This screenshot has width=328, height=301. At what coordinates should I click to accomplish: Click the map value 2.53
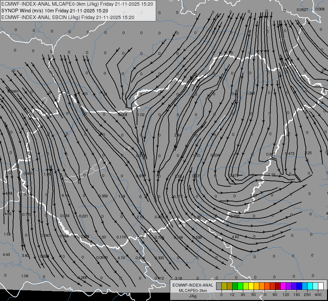point(178,176)
